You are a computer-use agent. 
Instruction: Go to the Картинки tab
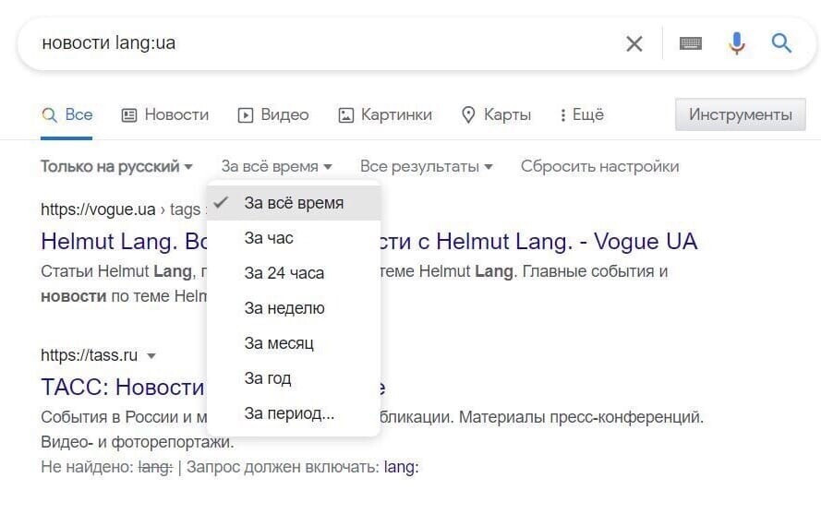385,115
